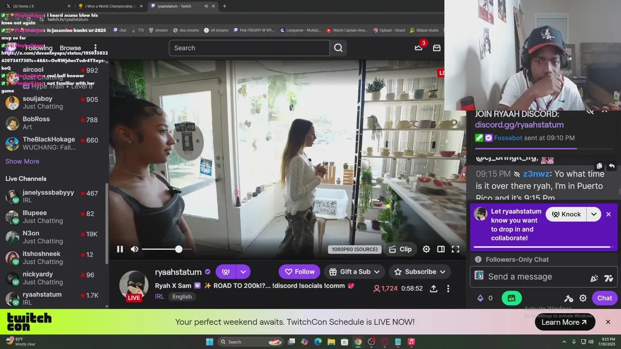Open Gift a Sub dropdown
621x349 pixels.
(355, 272)
